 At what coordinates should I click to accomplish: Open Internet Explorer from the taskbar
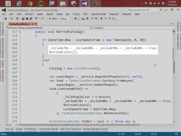pyautogui.click(x=19, y=3)
